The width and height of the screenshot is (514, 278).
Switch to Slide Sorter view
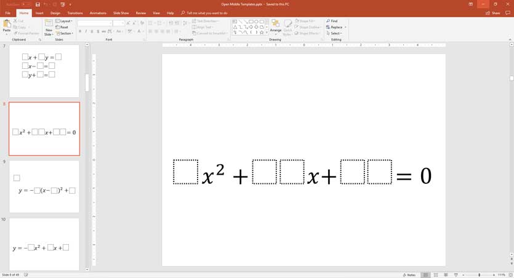pos(436,275)
